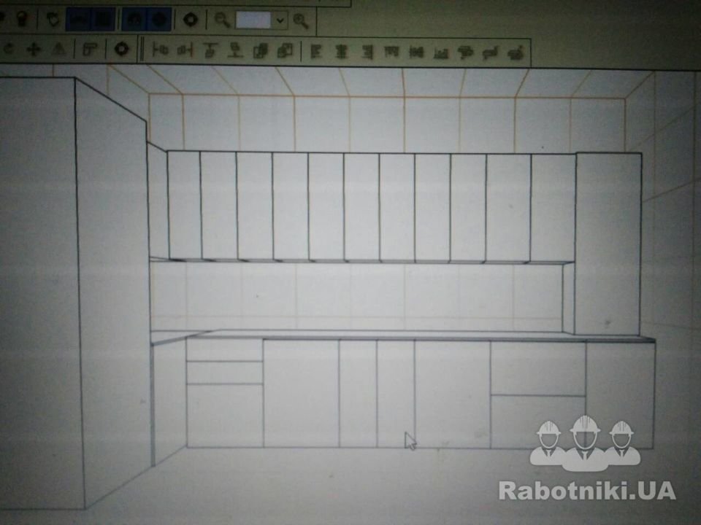The width and height of the screenshot is (701, 525).
Task: Select the upper large drawer of right base cabinet
Action: tap(538, 368)
